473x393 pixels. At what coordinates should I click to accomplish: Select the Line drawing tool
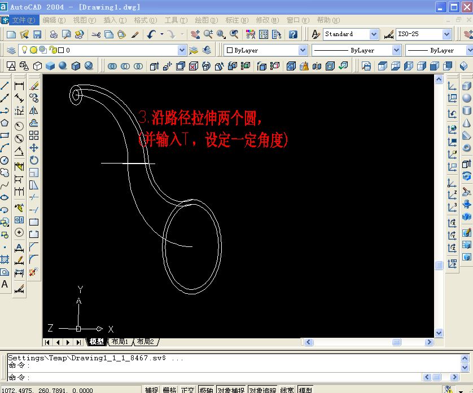click(4, 86)
